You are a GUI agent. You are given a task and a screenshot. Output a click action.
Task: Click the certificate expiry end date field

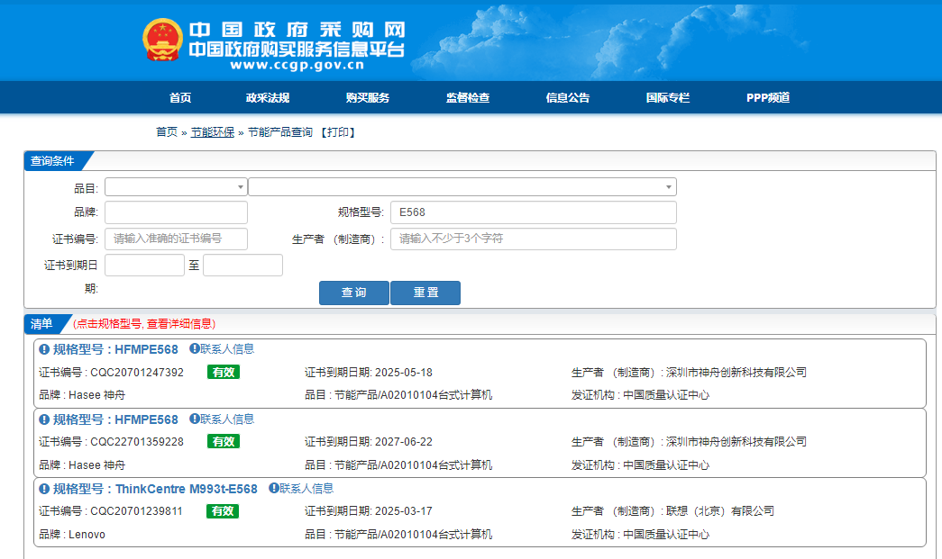point(242,266)
